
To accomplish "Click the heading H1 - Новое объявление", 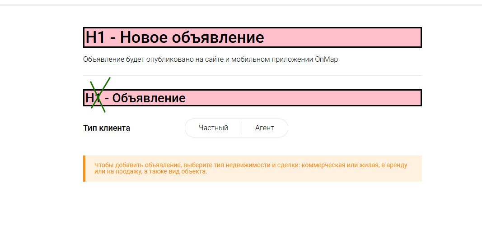I will (x=253, y=37).
